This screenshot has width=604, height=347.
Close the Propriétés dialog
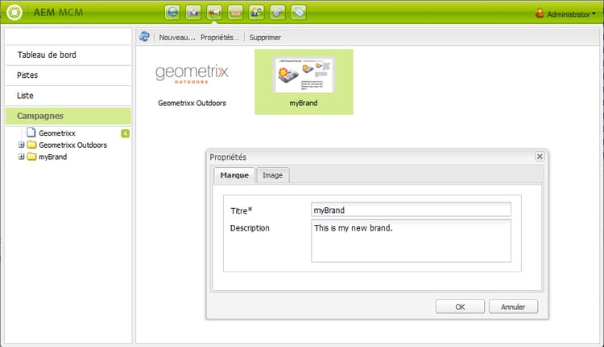pyautogui.click(x=540, y=157)
